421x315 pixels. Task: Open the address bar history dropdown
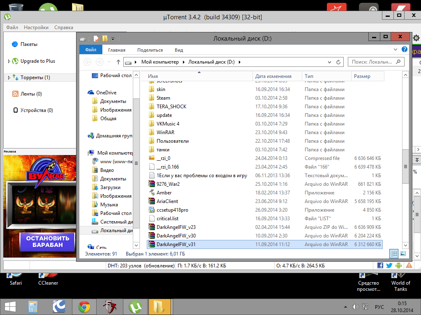pyautogui.click(x=329, y=62)
